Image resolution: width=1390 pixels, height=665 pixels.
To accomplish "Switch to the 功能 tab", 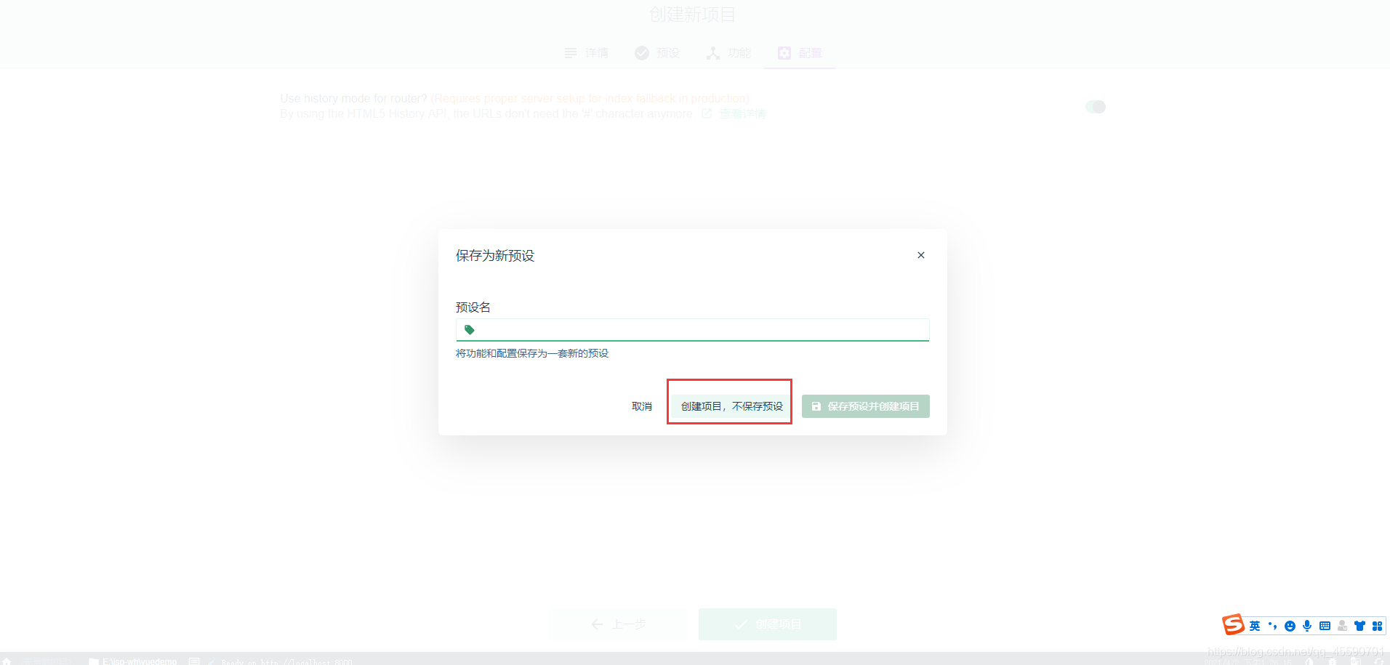I will coord(728,53).
